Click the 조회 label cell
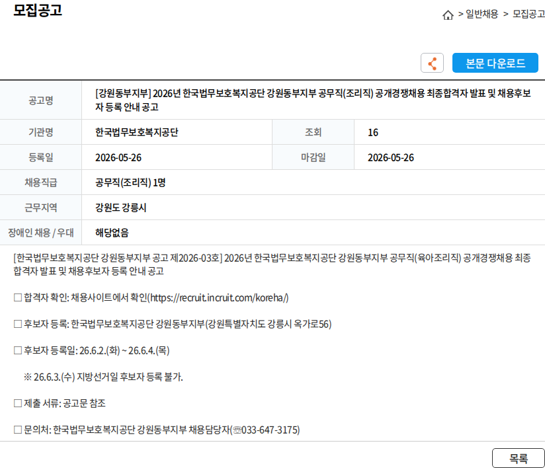This screenshot has height=468, width=545. click(313, 132)
